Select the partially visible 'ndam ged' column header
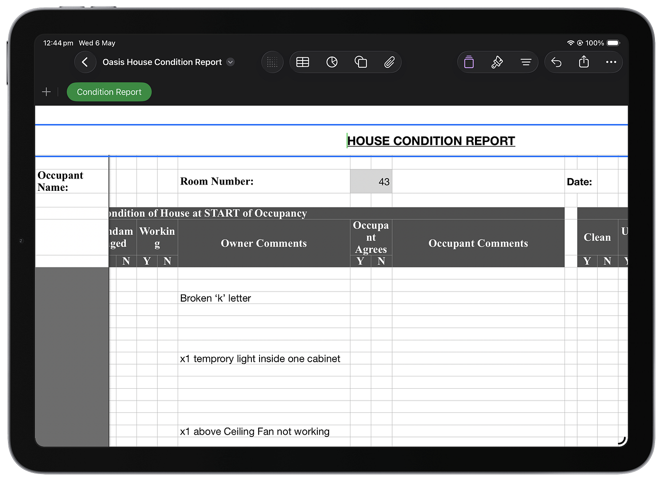The width and height of the screenshot is (663, 482). coord(123,237)
